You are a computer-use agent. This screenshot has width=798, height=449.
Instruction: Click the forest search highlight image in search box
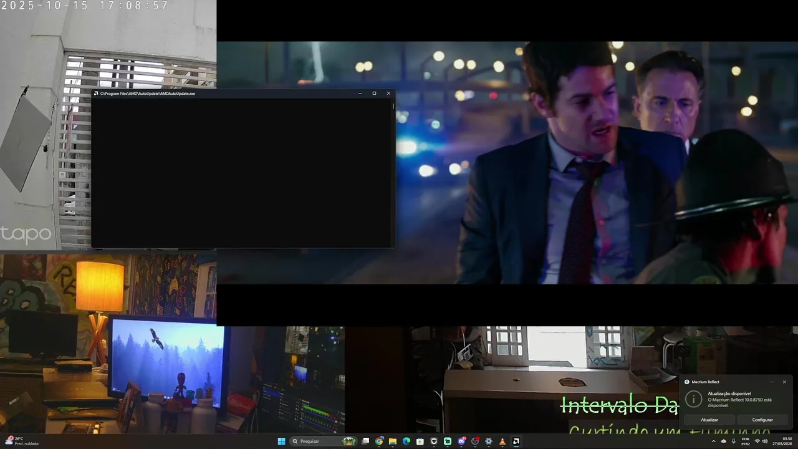click(x=349, y=442)
